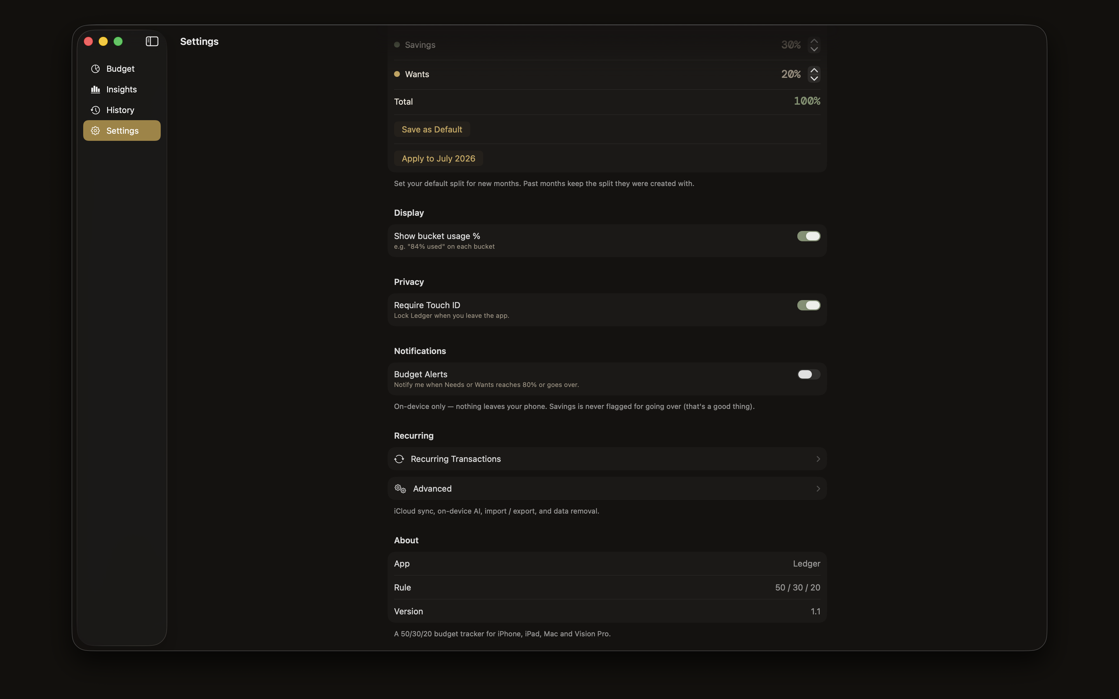
Task: Open Recurring Transactions via its chevron
Action: click(817, 459)
